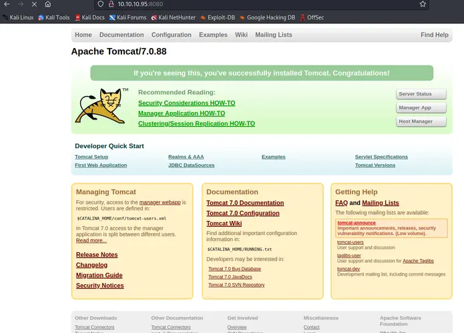Screen dimensions: 464x333
Task: Stop page loading with the X icon
Action: (x=34, y=4)
